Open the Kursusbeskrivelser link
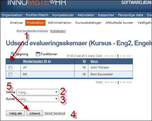152x121 pixels. pyautogui.click(x=32, y=31)
